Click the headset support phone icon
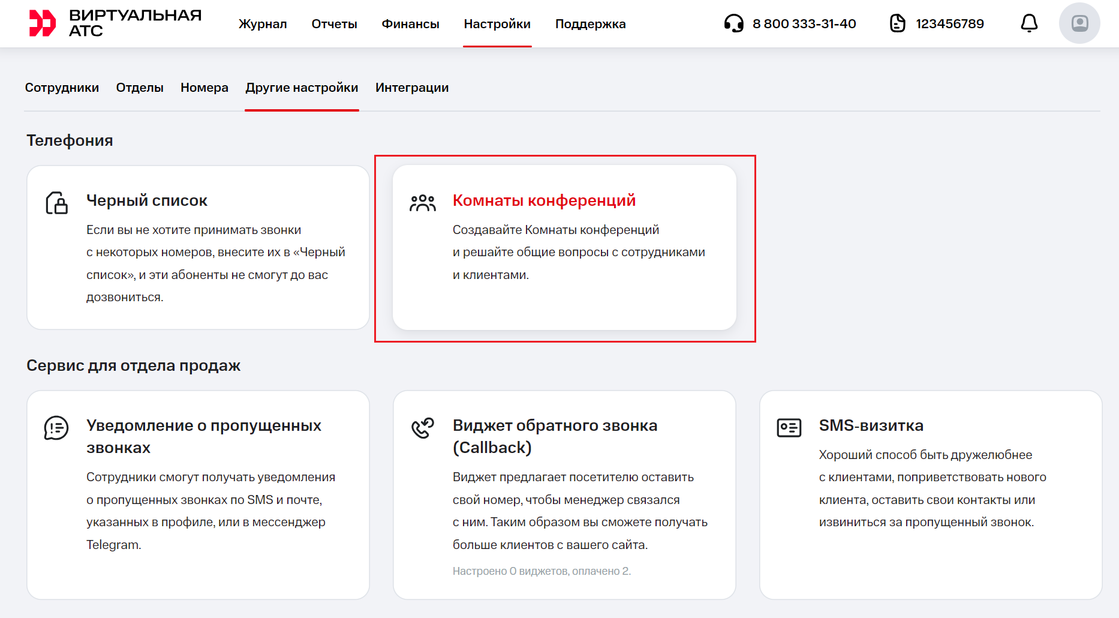Screen dimensions: 1119x618 [x=733, y=23]
